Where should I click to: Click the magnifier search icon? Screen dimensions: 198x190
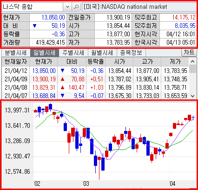pos(76,7)
